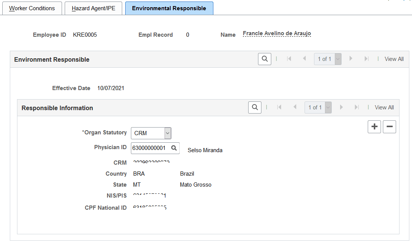Expand Responsible Information row selector dropdown

point(328,107)
